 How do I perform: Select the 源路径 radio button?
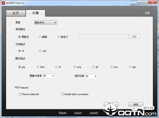(20, 37)
